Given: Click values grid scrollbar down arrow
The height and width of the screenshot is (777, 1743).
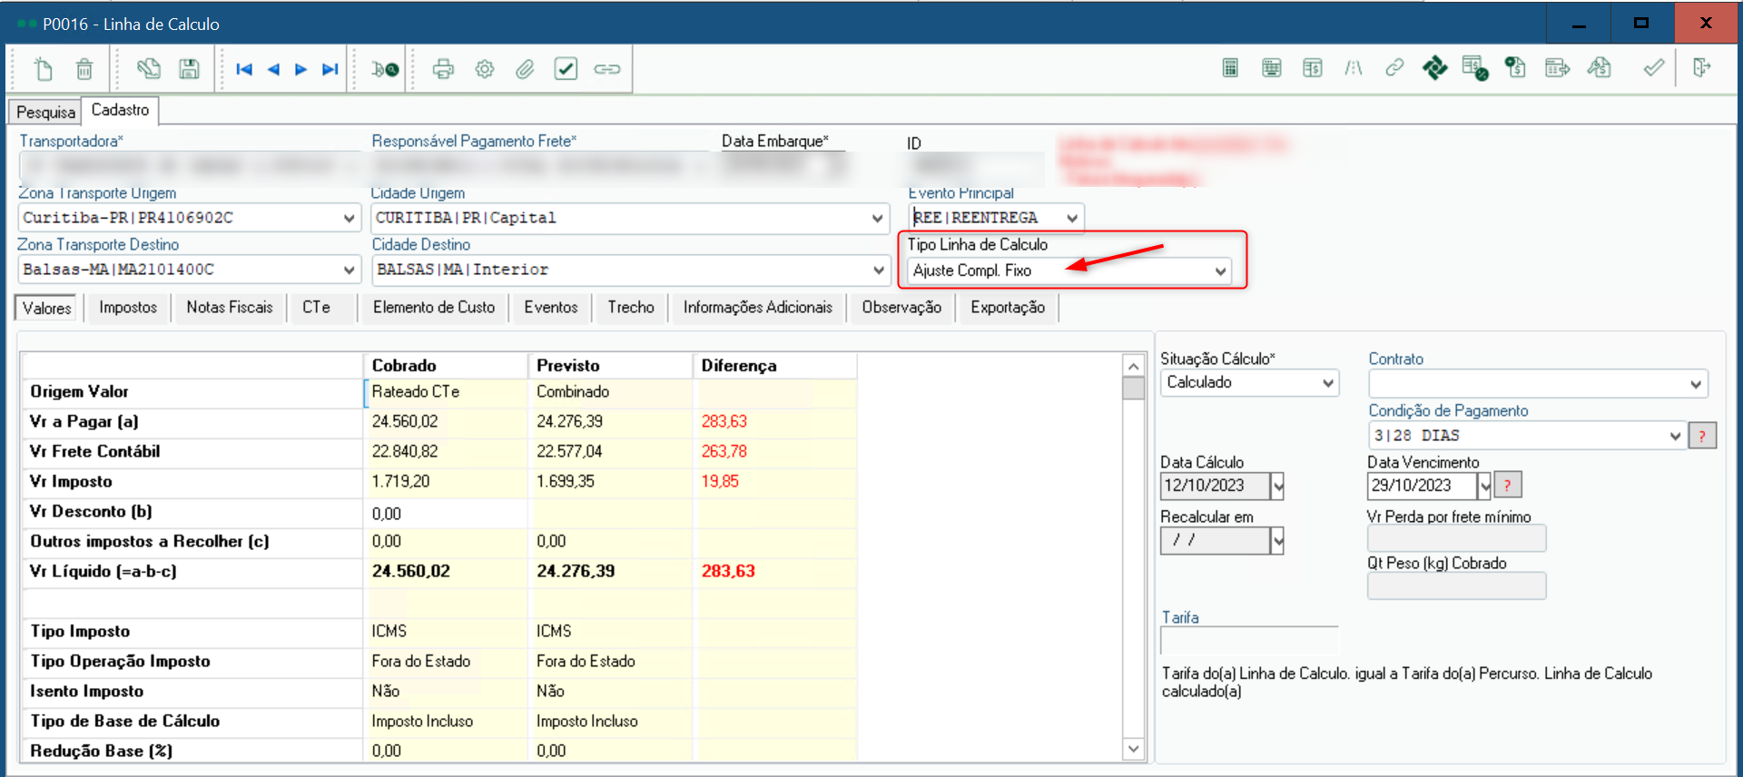Looking at the screenshot, I should [1133, 749].
